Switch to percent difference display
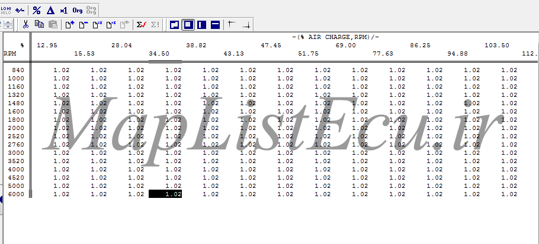The width and height of the screenshot is (539, 244). [x=37, y=10]
